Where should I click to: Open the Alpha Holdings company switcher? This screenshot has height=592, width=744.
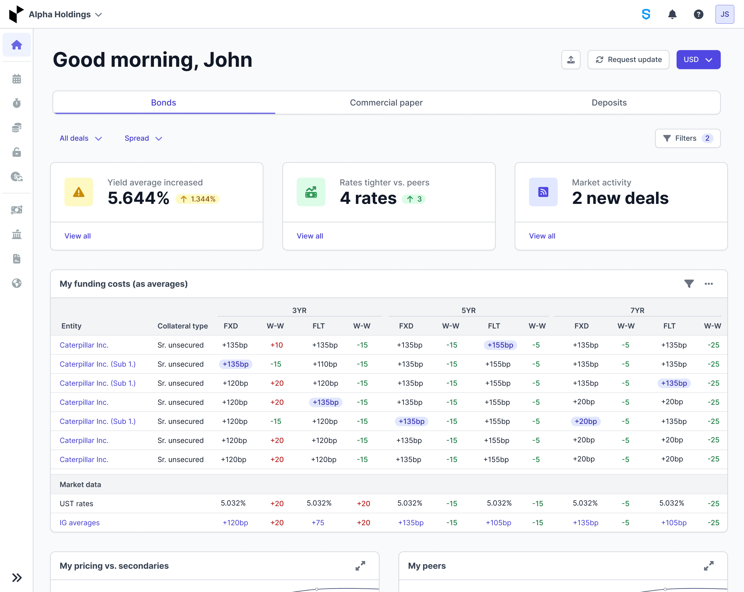click(66, 15)
